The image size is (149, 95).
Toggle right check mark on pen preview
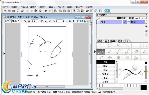[x=142, y=74]
